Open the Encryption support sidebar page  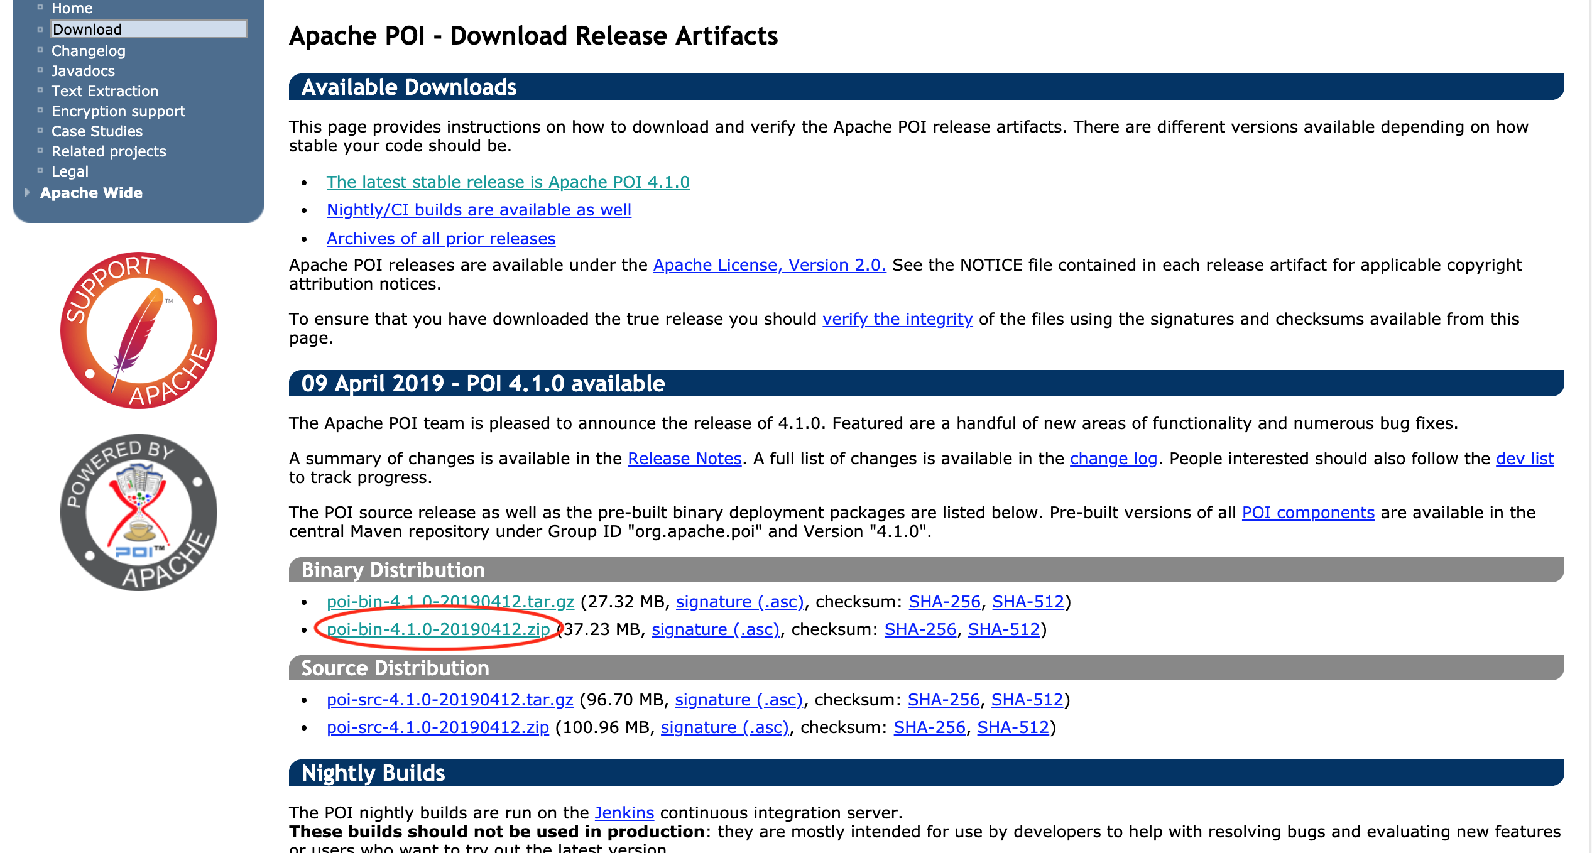tap(118, 111)
